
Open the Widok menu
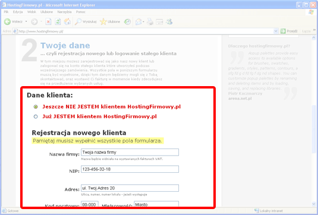click(32, 12)
